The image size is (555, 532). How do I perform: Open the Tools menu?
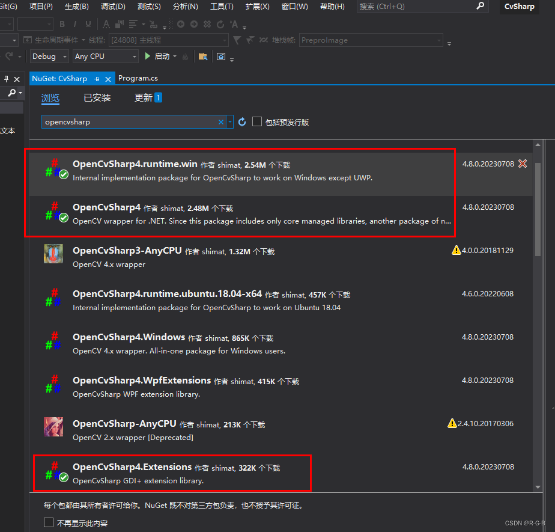tap(222, 7)
